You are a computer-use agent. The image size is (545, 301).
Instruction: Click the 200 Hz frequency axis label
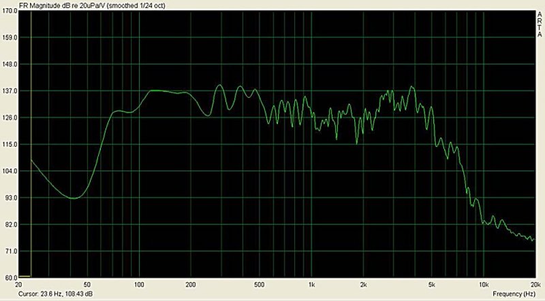(191, 285)
